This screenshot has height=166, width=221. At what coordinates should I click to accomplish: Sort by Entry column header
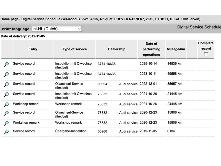coord(33,49)
